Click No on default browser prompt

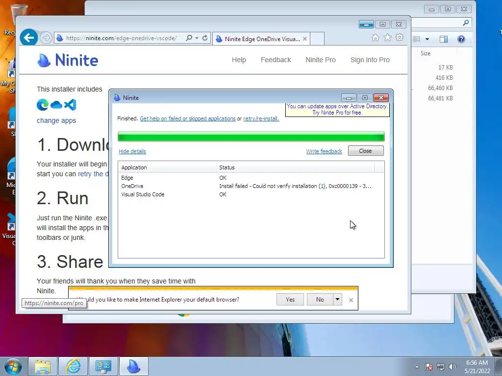[320, 300]
